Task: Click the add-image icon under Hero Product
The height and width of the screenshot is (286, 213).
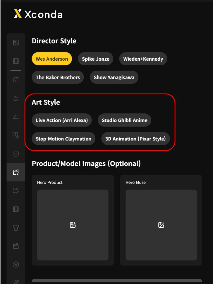Action: point(73,225)
